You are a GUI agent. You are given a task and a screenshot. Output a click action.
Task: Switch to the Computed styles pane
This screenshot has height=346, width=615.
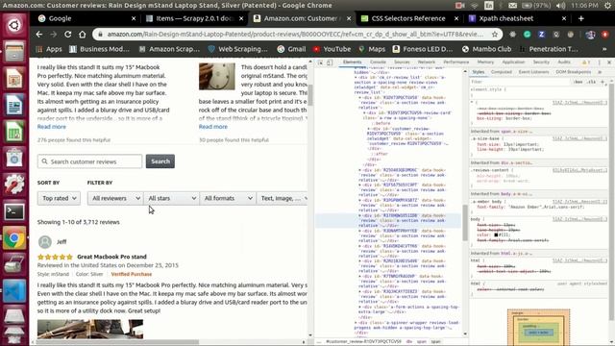[502, 72]
